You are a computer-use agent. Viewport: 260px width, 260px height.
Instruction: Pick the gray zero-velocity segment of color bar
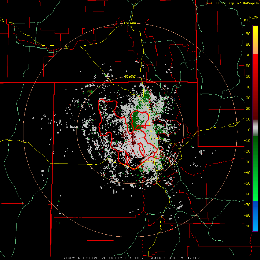[x=255, y=128]
